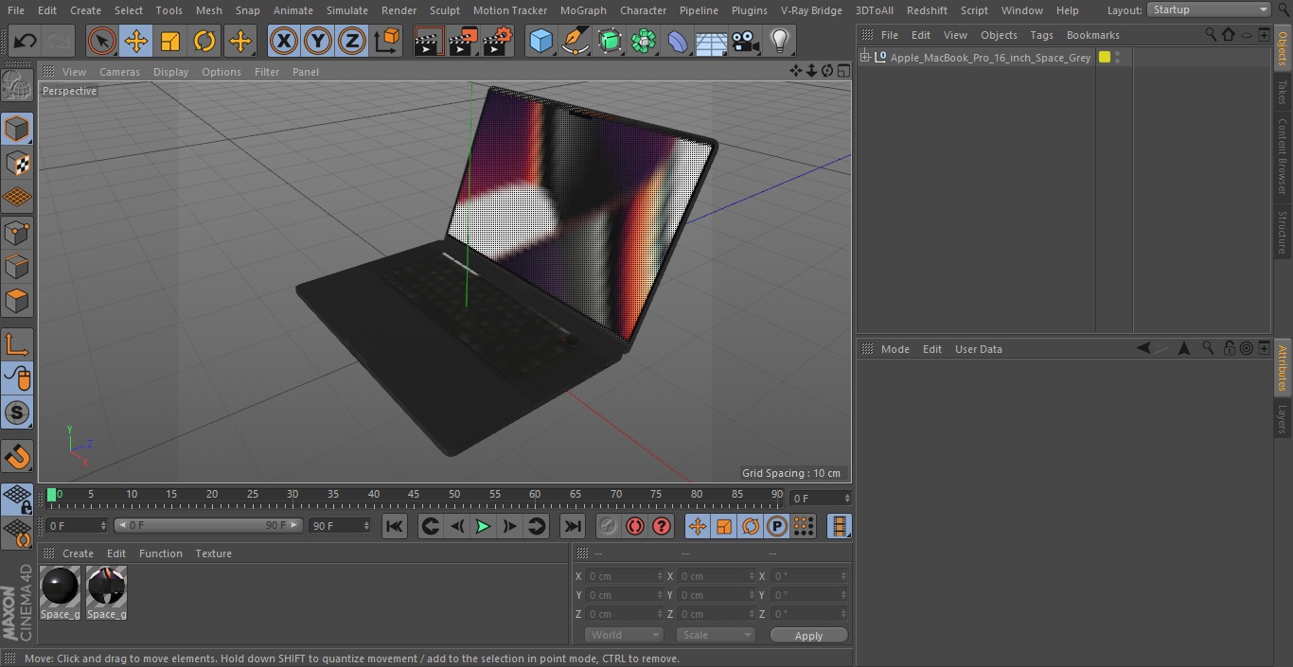1293x667 pixels.
Task: Open the Spline pen tool
Action: click(575, 41)
